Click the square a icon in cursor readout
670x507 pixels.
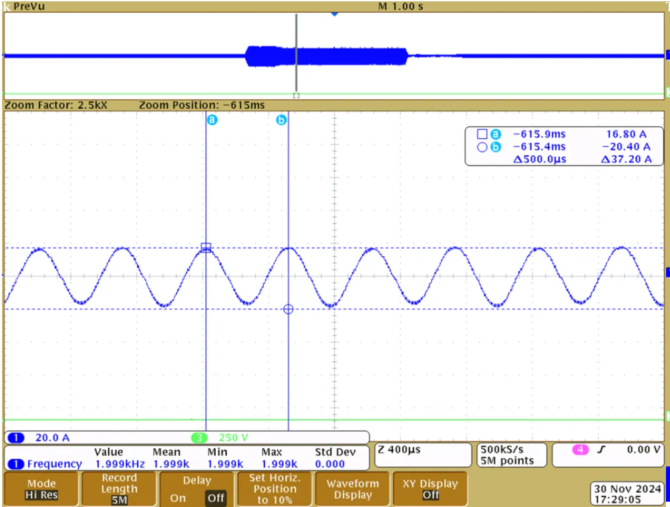click(x=482, y=134)
